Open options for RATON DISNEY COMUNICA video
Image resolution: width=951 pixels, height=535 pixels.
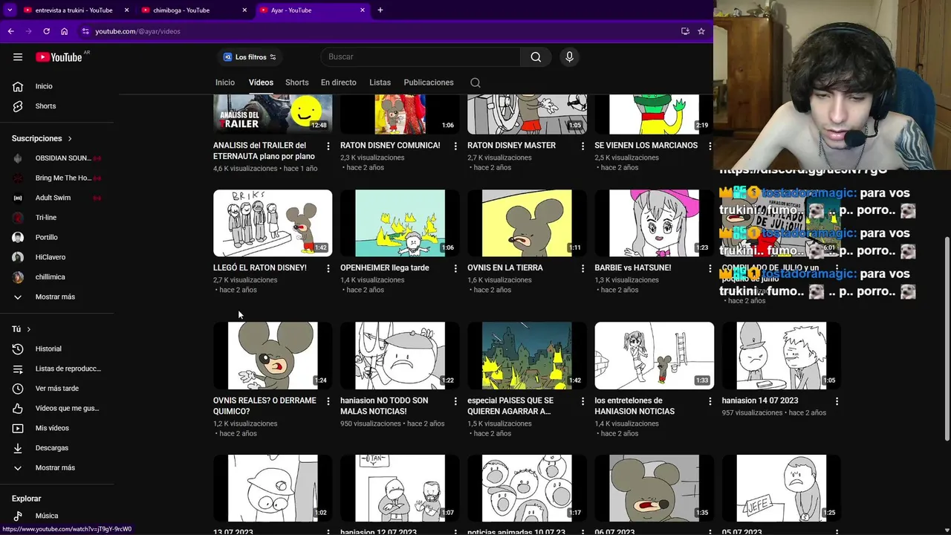(455, 146)
